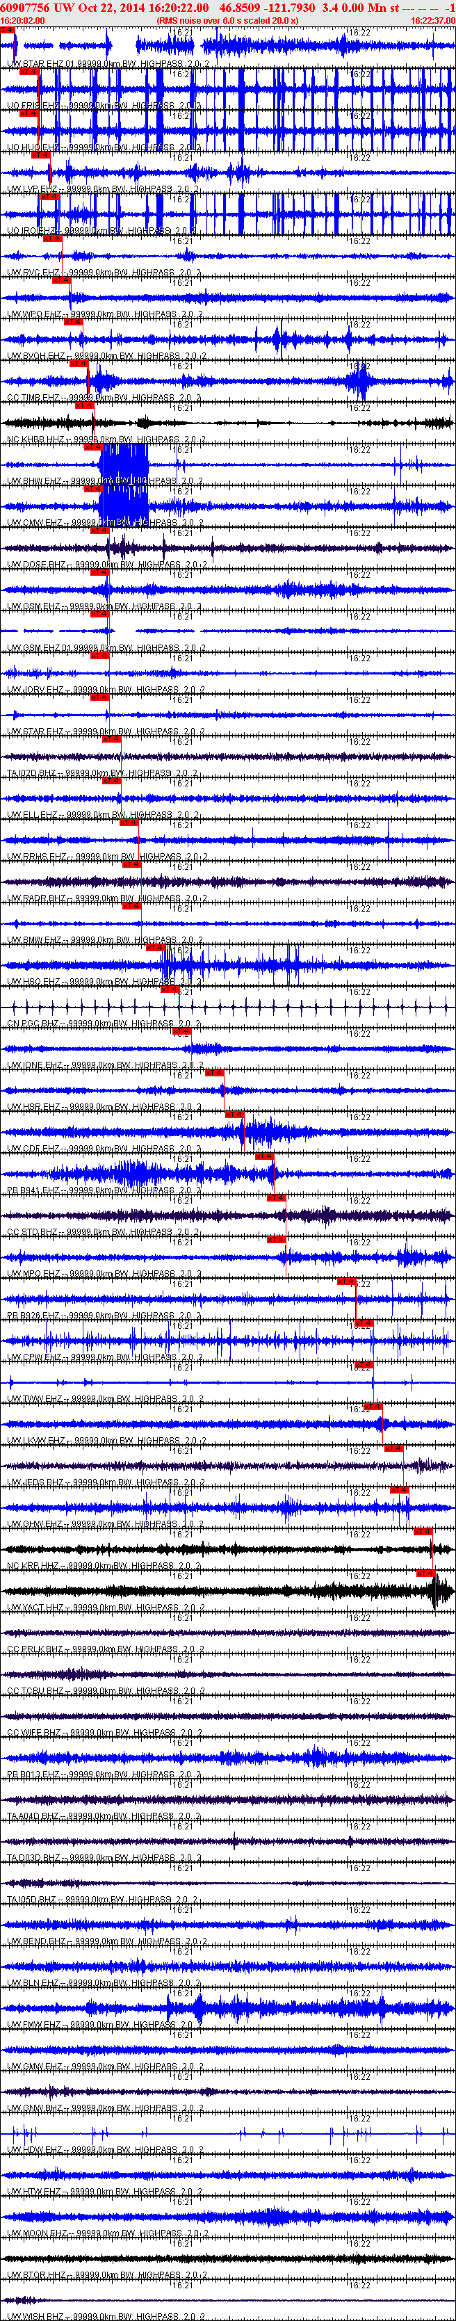Click the RMS noise scaling note

tap(227, 21)
